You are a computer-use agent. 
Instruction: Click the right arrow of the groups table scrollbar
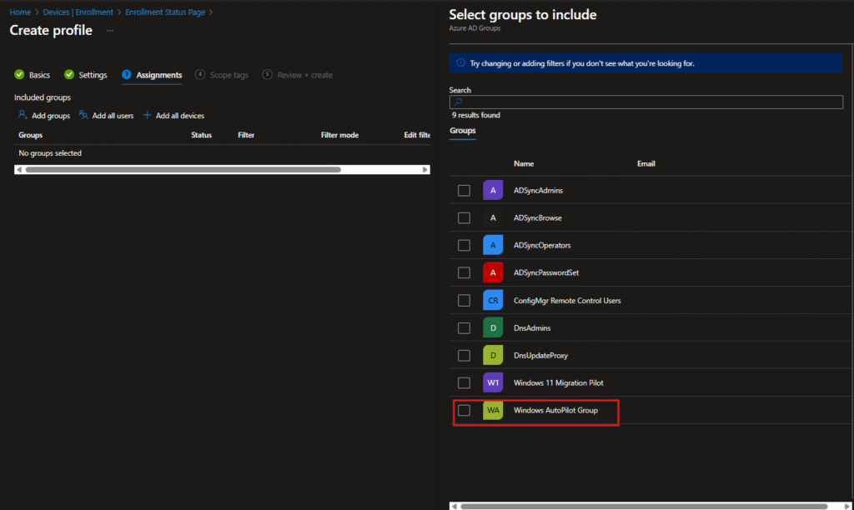point(426,169)
